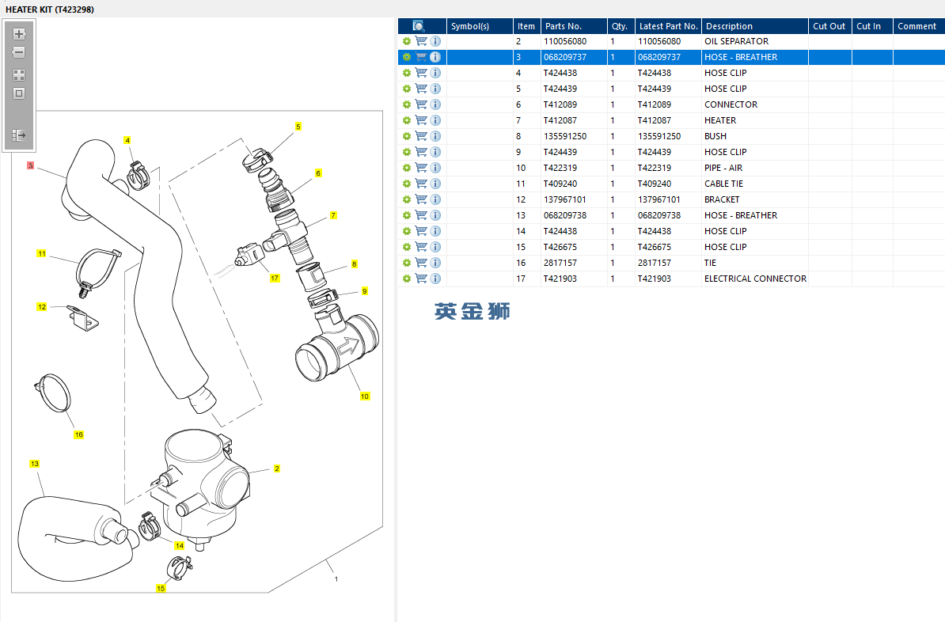Click the four-squares view icon in diagram toolbar
945x622 pixels.
pyautogui.click(x=19, y=75)
